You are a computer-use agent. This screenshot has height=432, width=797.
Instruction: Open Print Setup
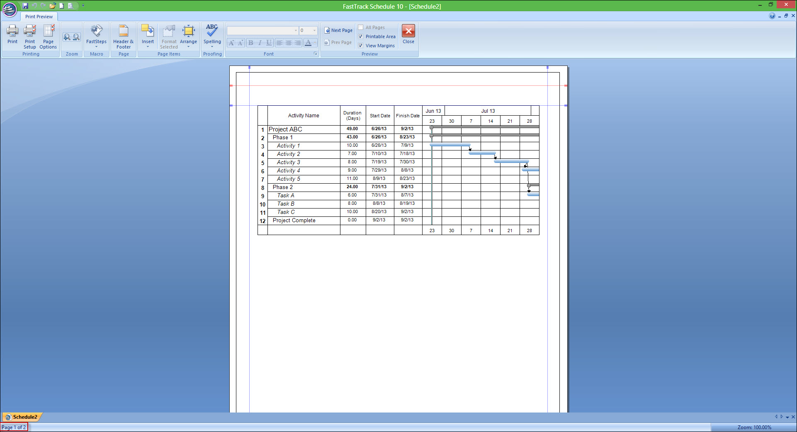point(30,36)
